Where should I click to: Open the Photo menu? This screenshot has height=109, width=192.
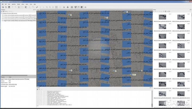coord(23,4)
